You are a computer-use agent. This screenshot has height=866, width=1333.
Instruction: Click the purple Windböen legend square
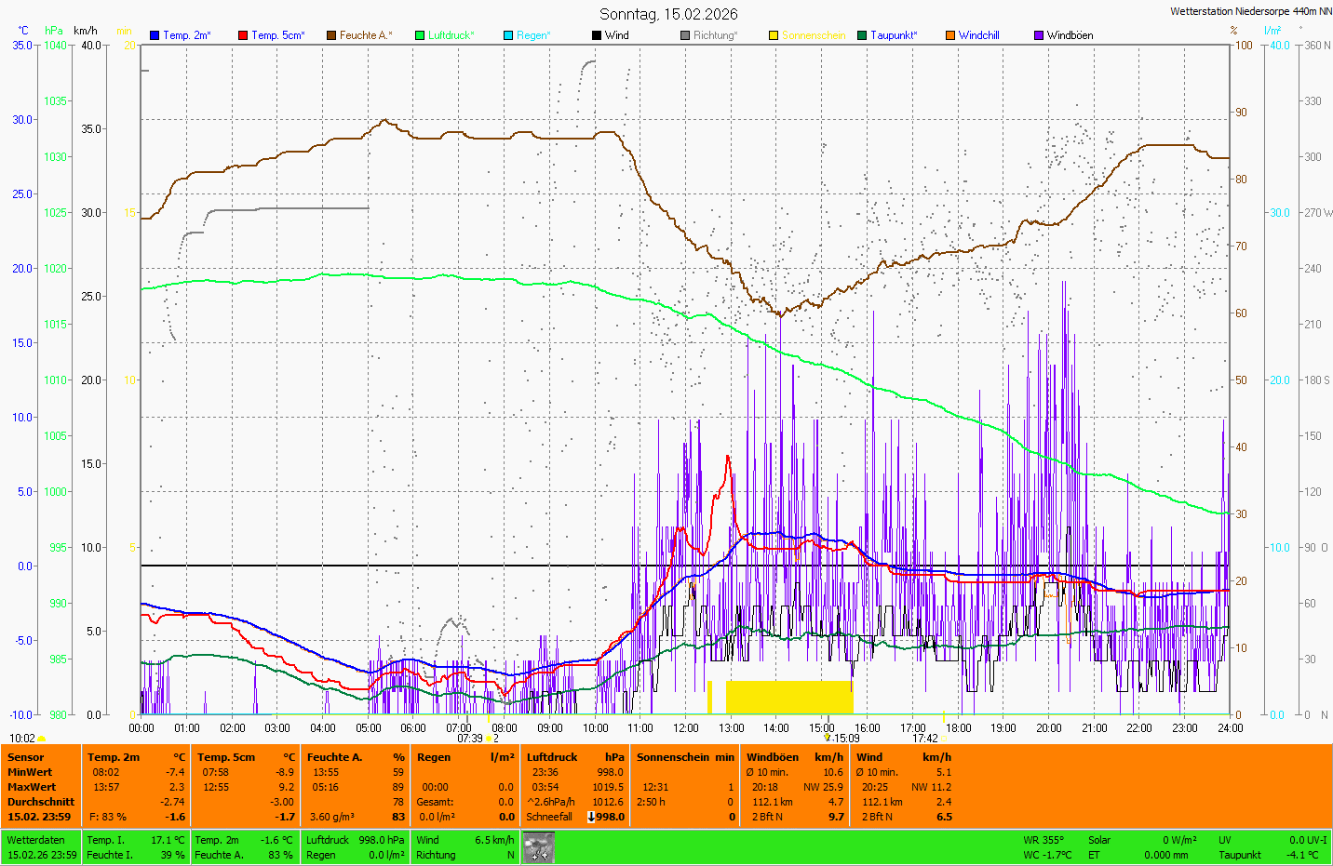pyautogui.click(x=1039, y=35)
